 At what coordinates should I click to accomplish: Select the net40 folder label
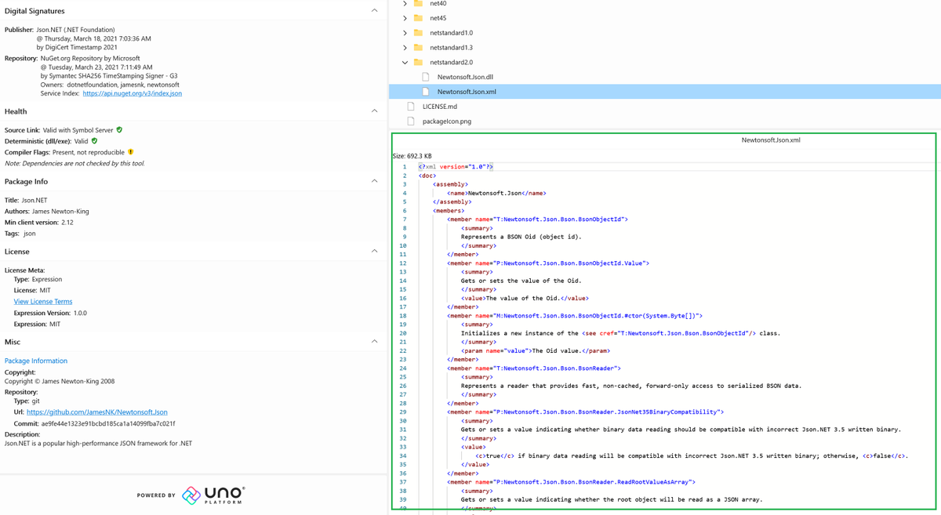tap(438, 4)
